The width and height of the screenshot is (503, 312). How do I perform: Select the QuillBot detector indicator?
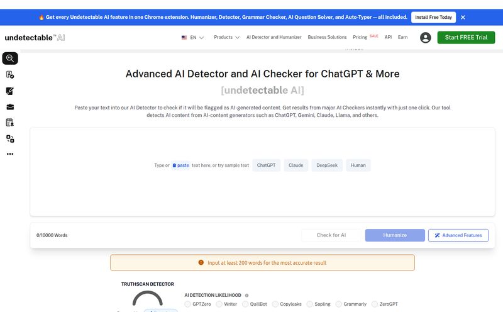pos(245,304)
